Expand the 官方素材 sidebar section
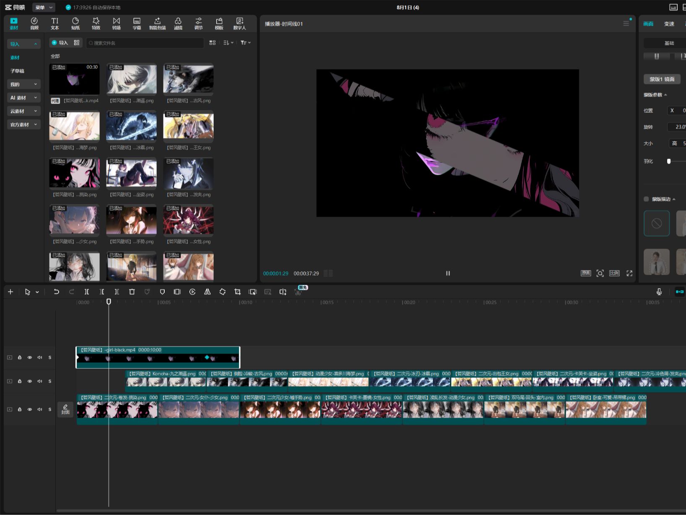The width and height of the screenshot is (686, 515). click(24, 125)
